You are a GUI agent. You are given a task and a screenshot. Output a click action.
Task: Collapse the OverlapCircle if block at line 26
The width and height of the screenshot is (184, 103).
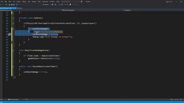coord(14,23)
